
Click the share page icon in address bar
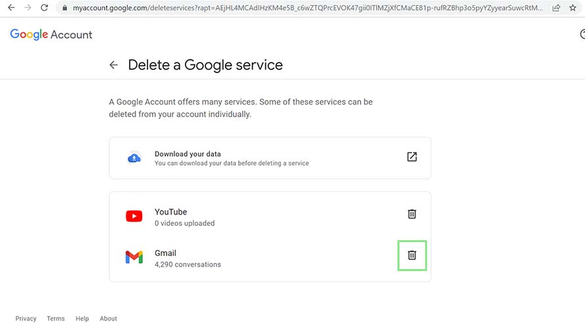click(x=556, y=8)
